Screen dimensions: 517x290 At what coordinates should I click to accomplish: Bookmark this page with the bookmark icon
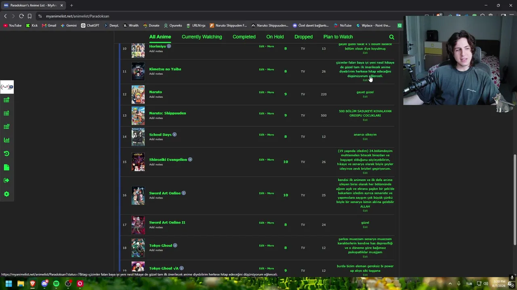(29, 16)
